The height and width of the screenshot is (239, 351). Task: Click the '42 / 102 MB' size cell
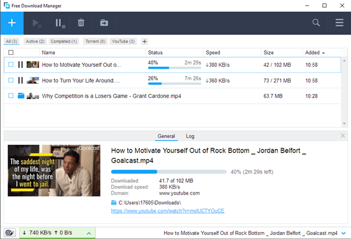click(x=277, y=65)
